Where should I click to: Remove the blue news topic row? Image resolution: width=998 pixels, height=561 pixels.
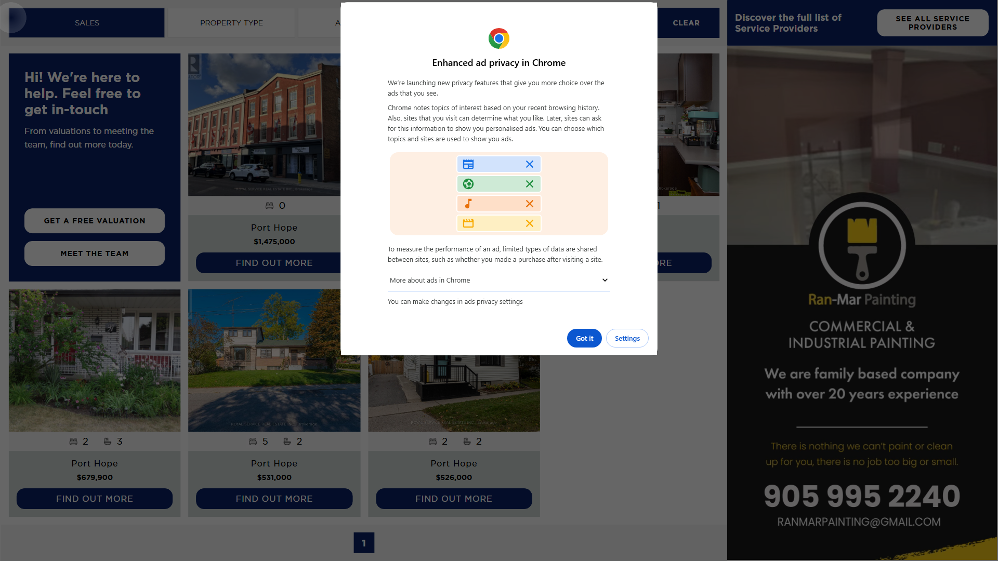pos(529,164)
